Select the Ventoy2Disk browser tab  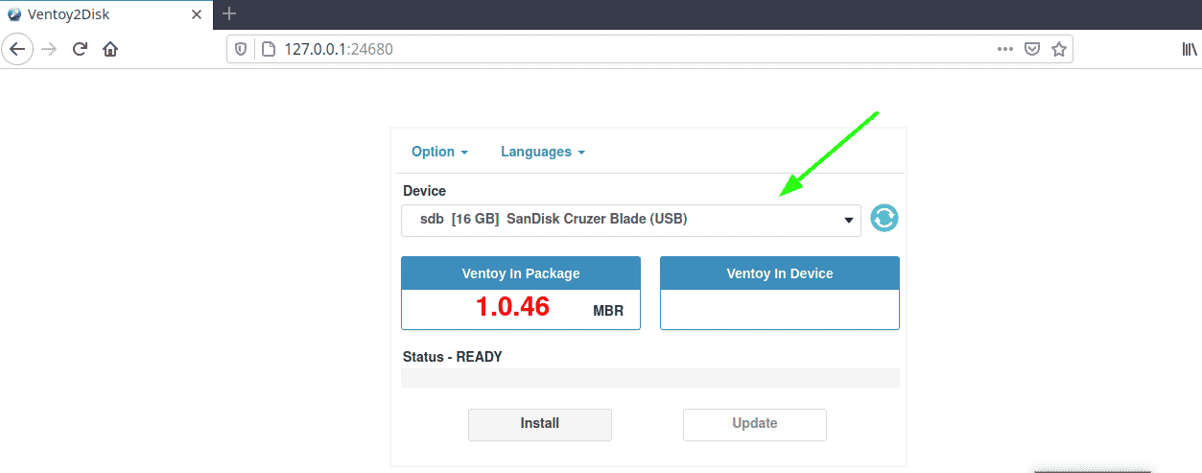pos(106,14)
